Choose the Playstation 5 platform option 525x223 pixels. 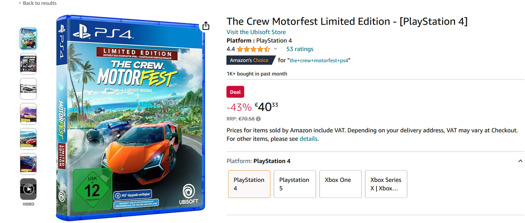click(294, 184)
